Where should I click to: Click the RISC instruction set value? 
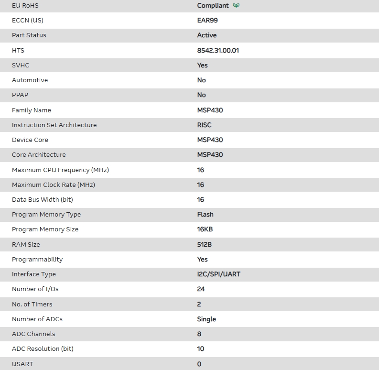point(204,125)
